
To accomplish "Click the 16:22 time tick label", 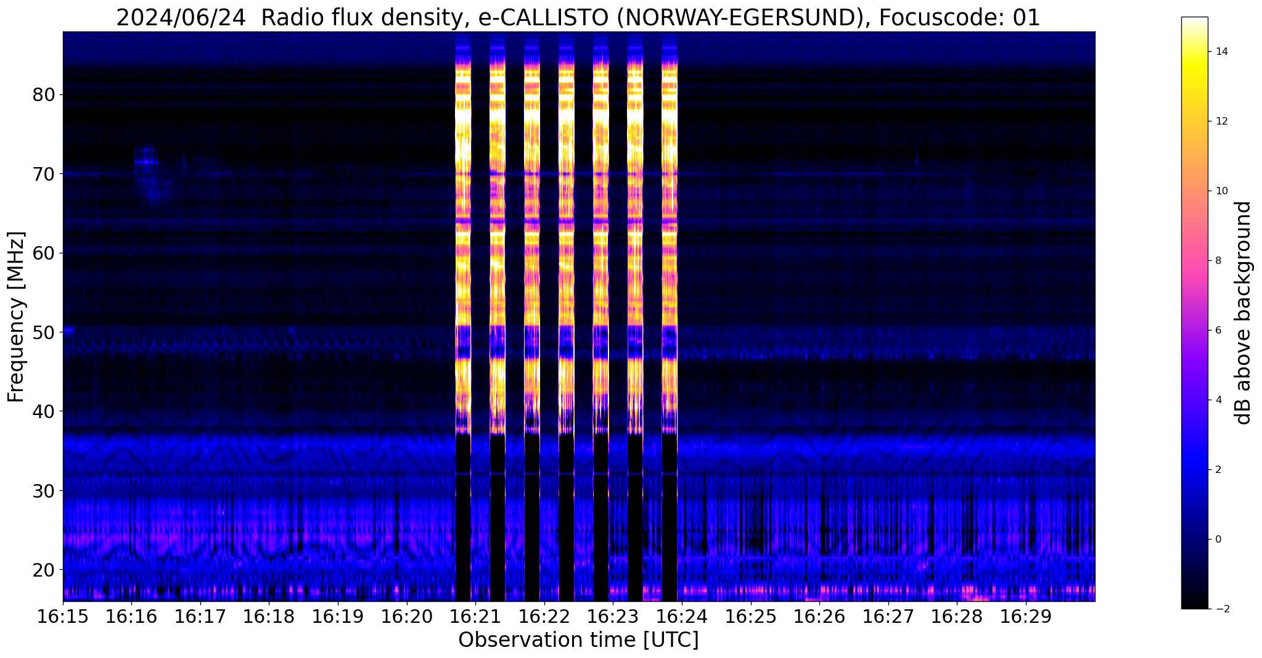I will click(x=544, y=616).
